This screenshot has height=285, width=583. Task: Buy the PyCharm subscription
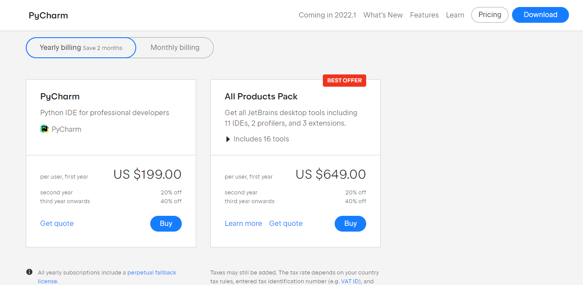click(x=166, y=224)
